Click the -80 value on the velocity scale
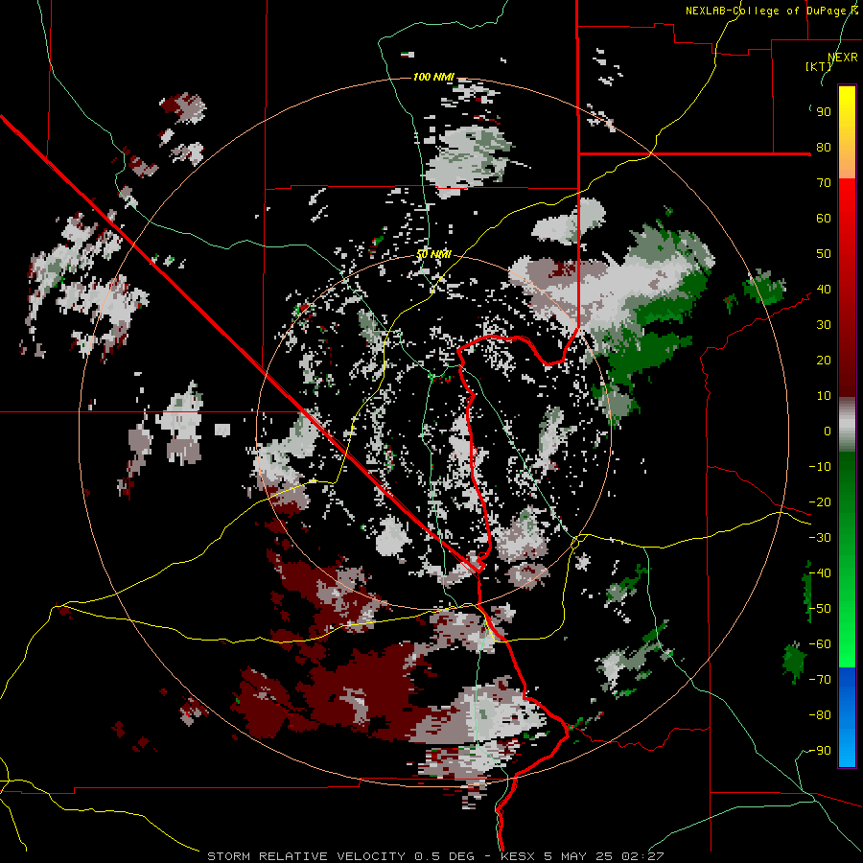This screenshot has height=863, width=863. click(x=820, y=715)
